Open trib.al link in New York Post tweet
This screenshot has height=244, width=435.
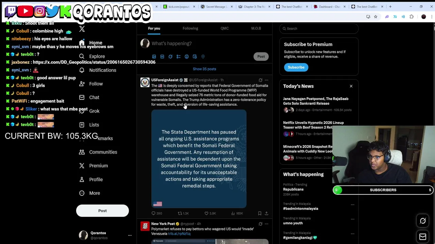pos(179,234)
